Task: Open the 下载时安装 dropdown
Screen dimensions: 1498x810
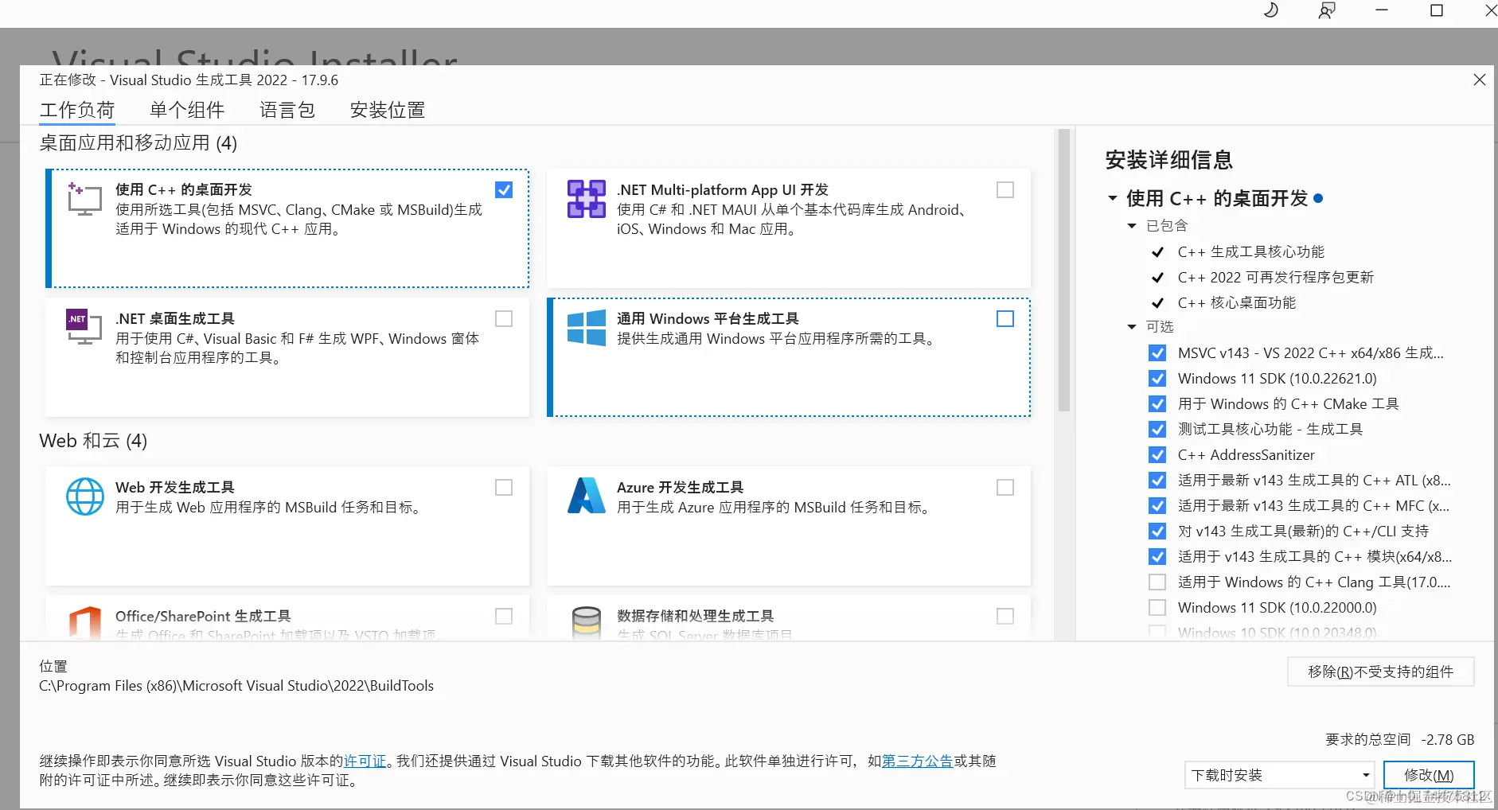Action: [1280, 775]
